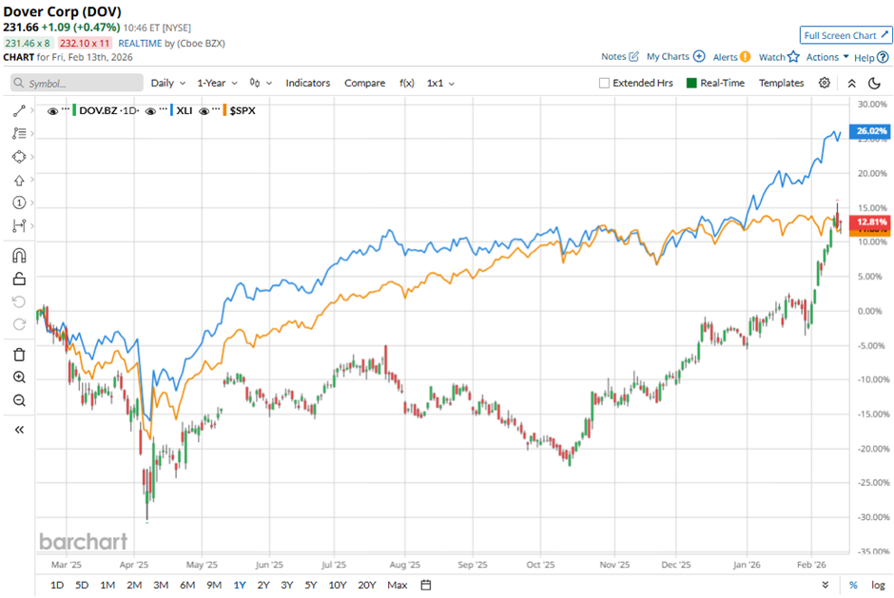Screen dimensions: 894x598
Task: Open the Templates menu
Action: [781, 84]
